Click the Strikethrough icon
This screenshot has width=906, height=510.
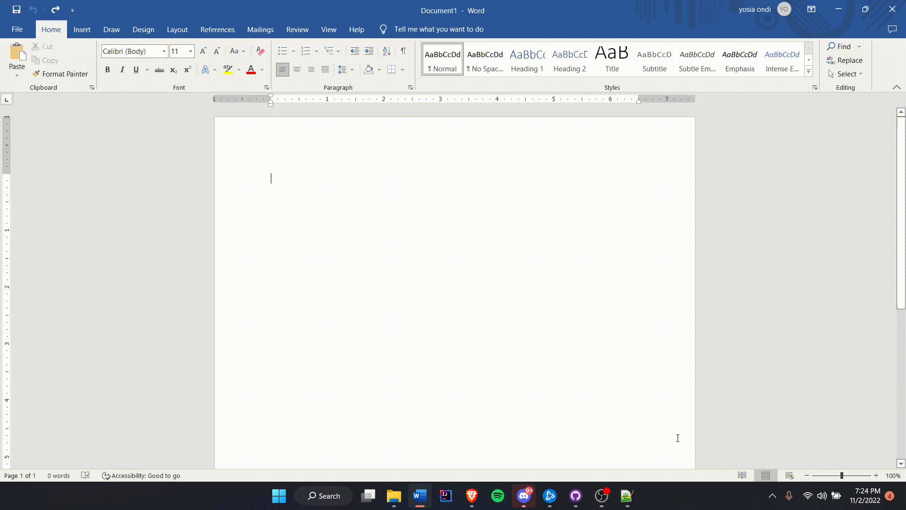coord(159,70)
